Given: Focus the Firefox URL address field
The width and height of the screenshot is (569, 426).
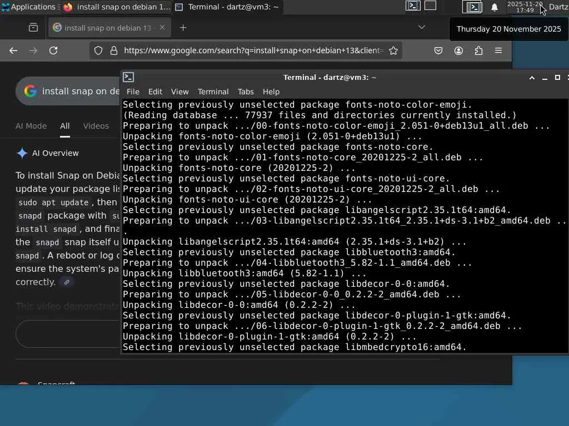Looking at the screenshot, I should point(253,50).
